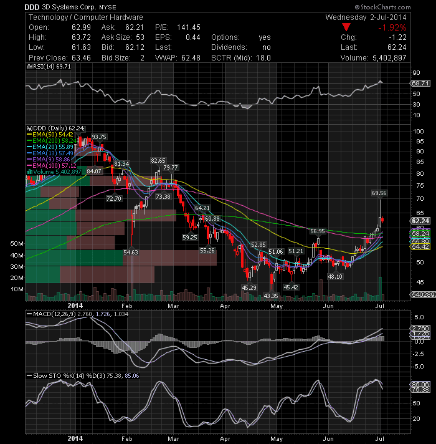Click the date 'Wednesday 2-Jul-2014'
Viewport: 436px width, 444px height.
pyautogui.click(x=366, y=17)
